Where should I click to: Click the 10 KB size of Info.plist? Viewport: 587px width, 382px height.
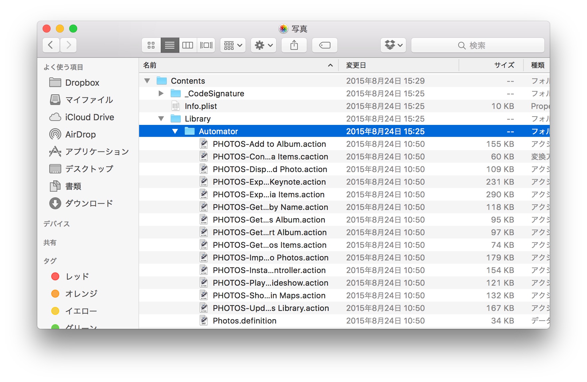(x=503, y=106)
